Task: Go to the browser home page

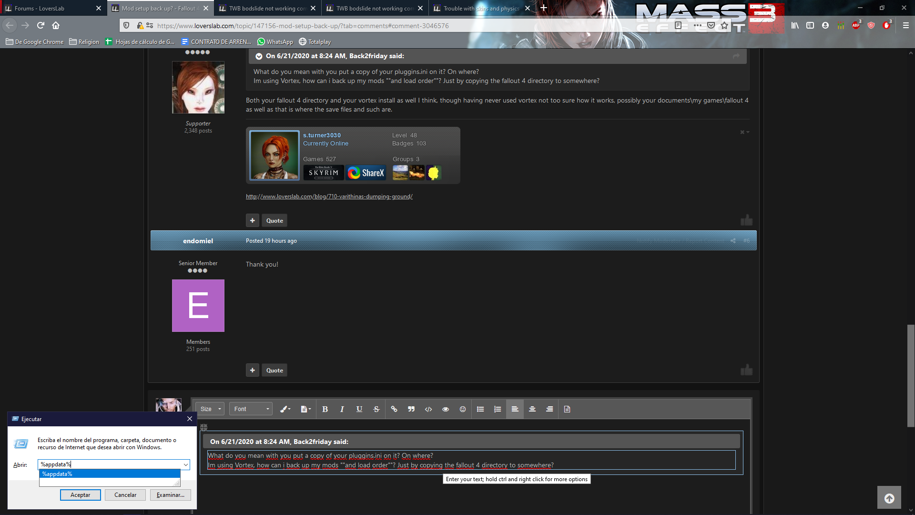Action: [x=56, y=25]
